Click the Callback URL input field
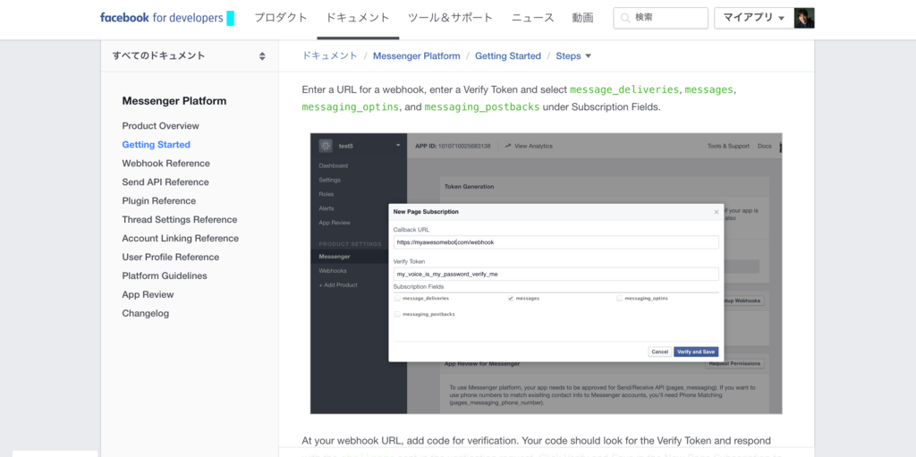This screenshot has height=457, width=916. 556,242
